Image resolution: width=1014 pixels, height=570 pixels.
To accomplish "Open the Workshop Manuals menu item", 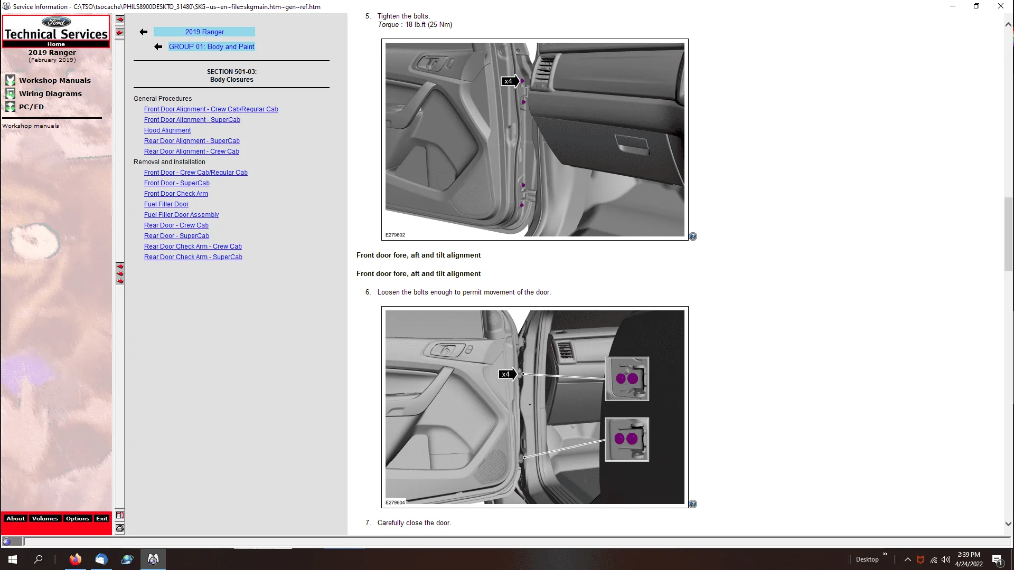I will click(x=55, y=81).
